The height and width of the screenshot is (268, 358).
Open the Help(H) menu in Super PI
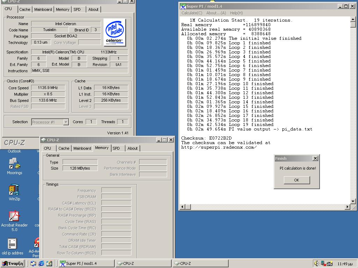236,13
